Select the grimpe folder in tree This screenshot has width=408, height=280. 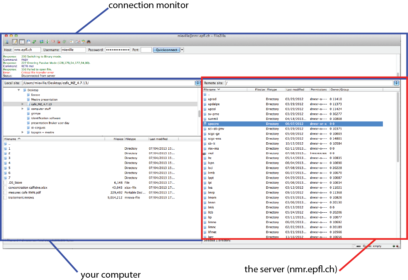[x=36, y=114]
